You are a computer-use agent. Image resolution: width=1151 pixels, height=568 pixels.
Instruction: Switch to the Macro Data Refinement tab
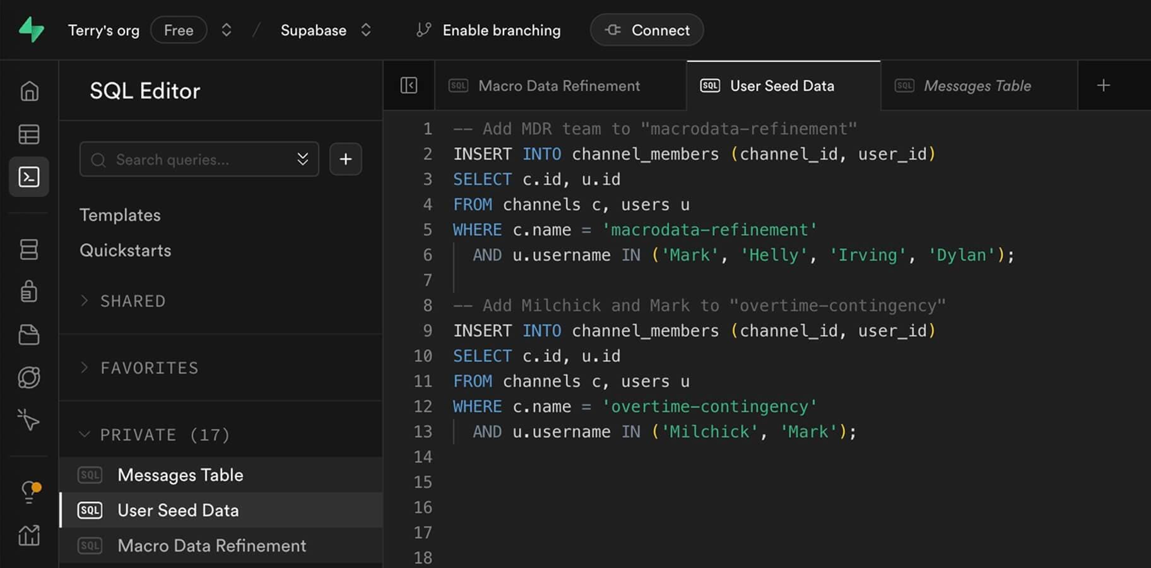pos(558,86)
